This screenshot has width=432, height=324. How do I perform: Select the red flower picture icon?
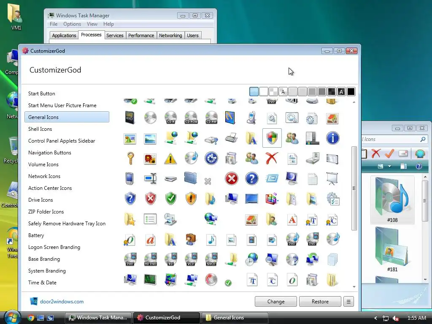150,159
